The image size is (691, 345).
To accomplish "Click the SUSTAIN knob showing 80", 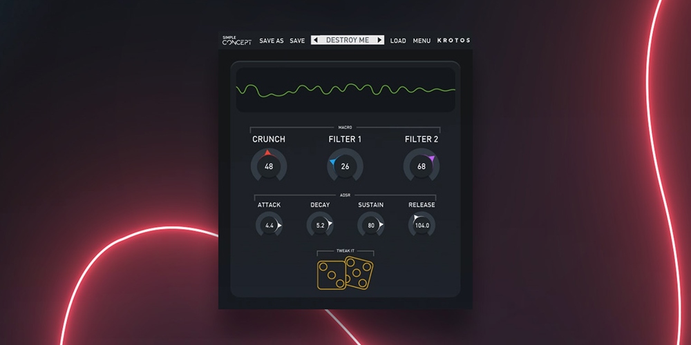I will (x=371, y=226).
